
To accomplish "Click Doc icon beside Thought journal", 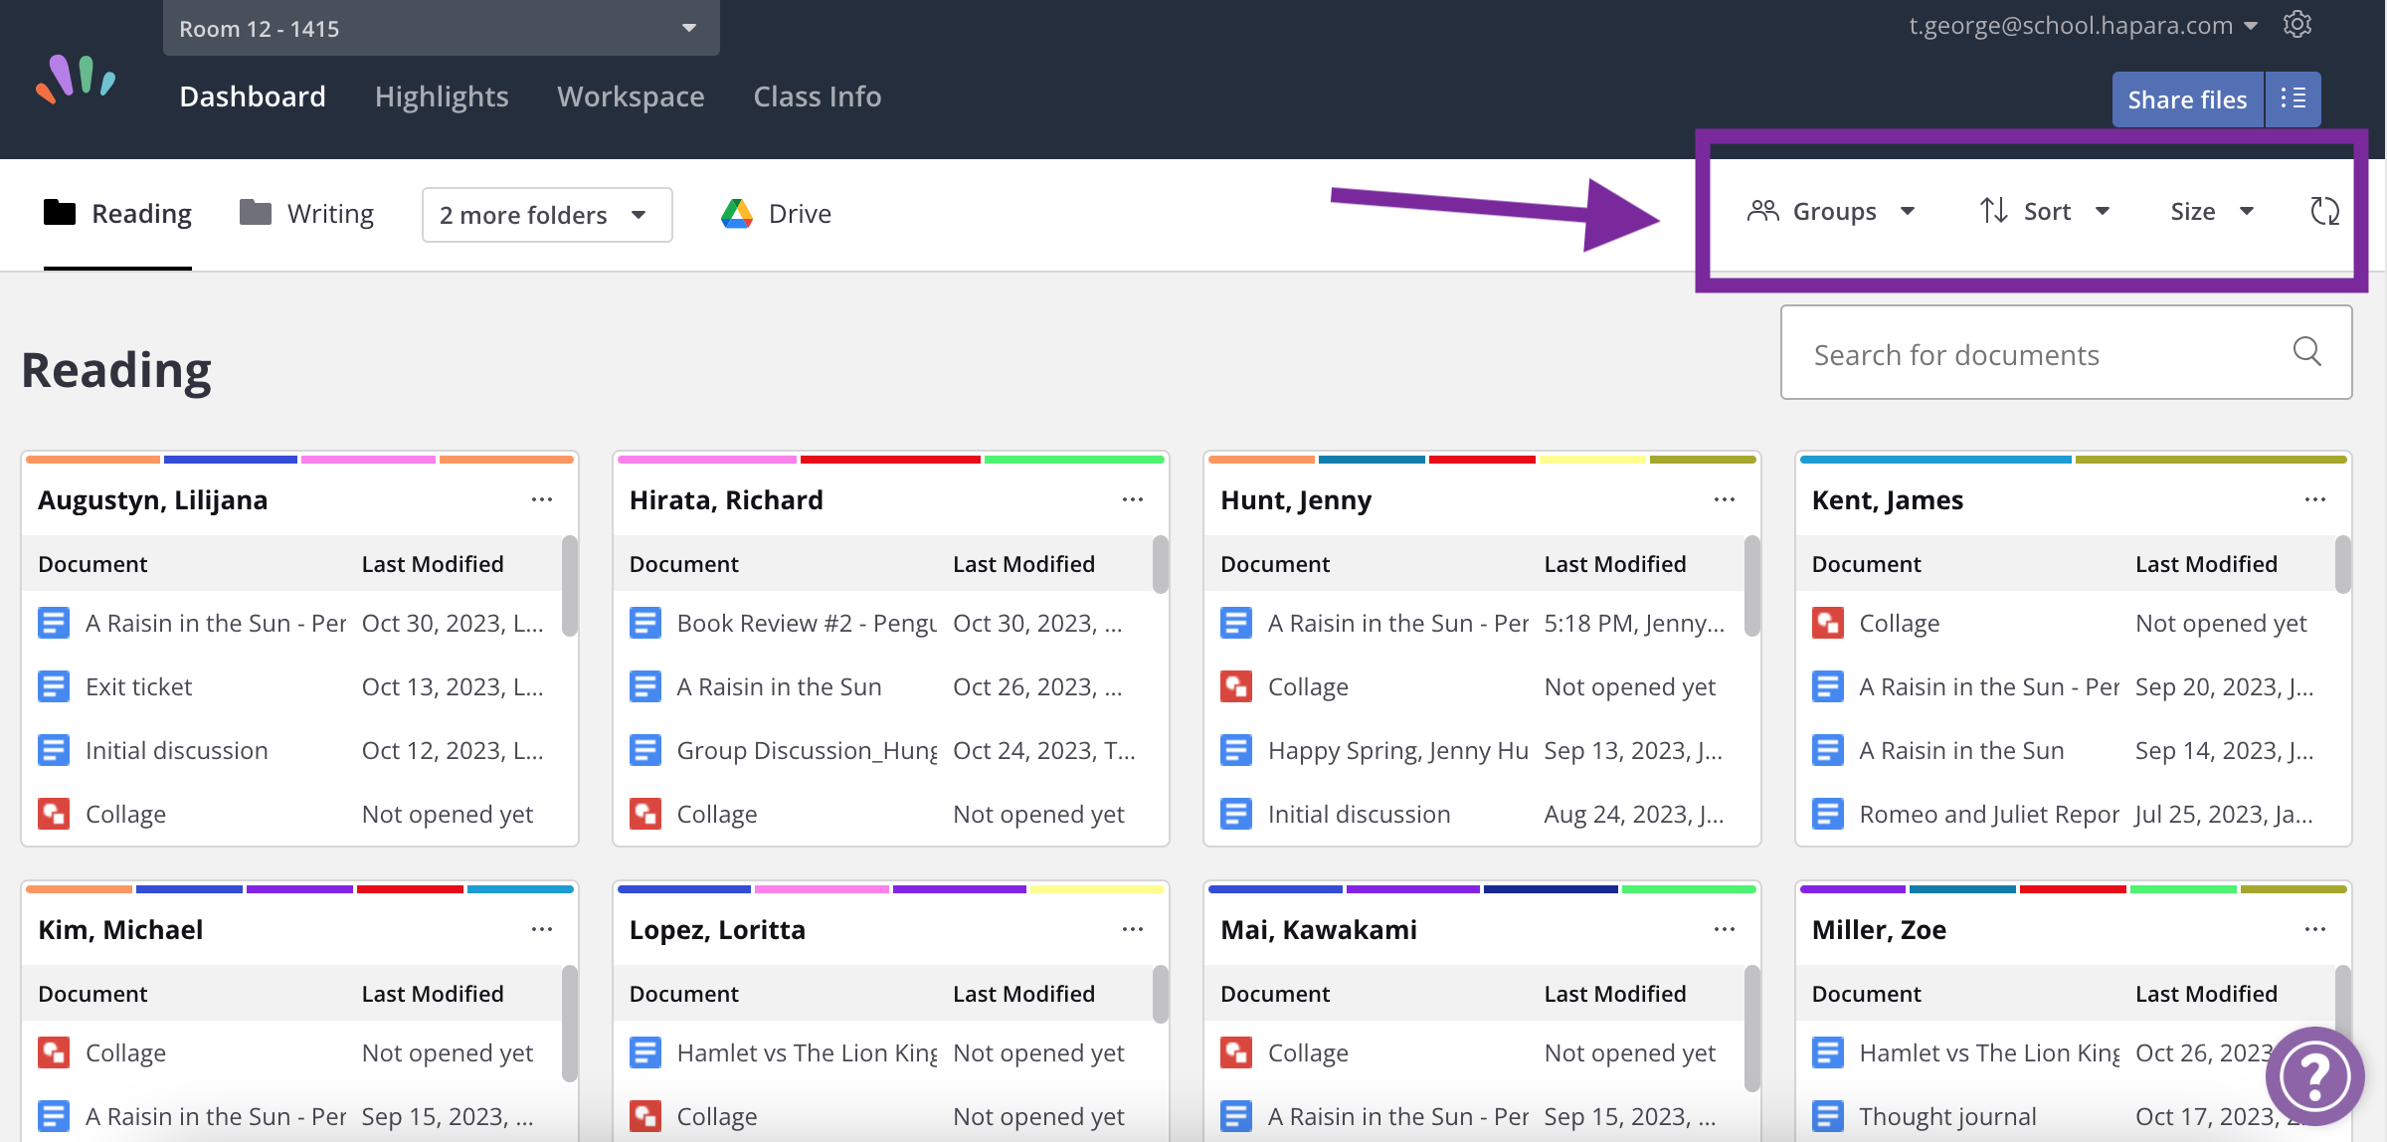I will coord(1828,1116).
